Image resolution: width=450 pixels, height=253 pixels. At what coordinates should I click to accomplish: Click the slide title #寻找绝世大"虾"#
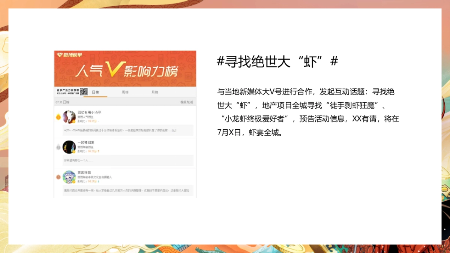277,61
